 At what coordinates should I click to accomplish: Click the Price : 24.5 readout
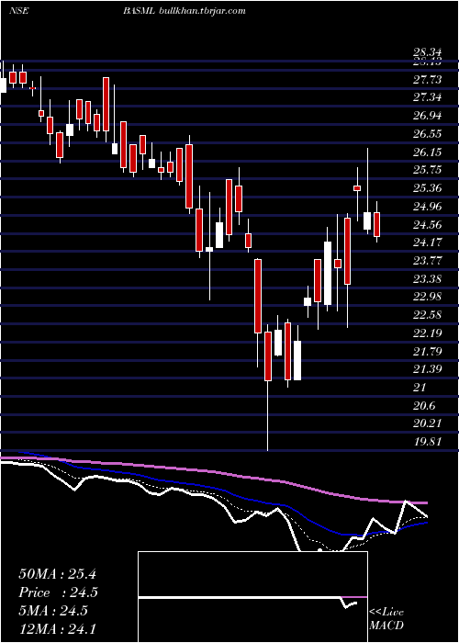(x=58, y=592)
